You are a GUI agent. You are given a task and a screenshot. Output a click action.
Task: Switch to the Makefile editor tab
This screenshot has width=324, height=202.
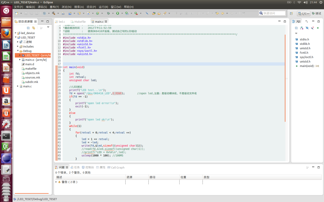80,21
